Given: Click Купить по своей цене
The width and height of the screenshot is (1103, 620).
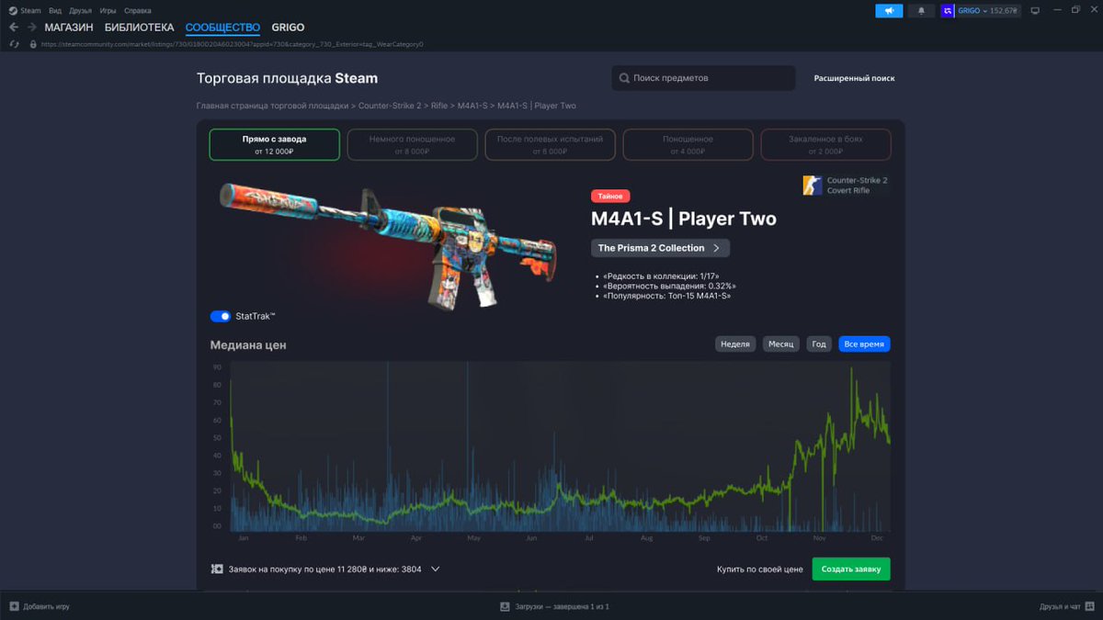Looking at the screenshot, I should click(760, 569).
